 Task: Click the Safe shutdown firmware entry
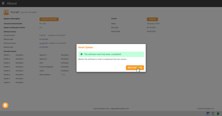coord(45,74)
